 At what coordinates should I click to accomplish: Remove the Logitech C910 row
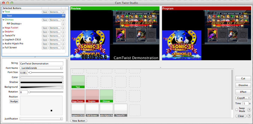[x=63, y=40]
